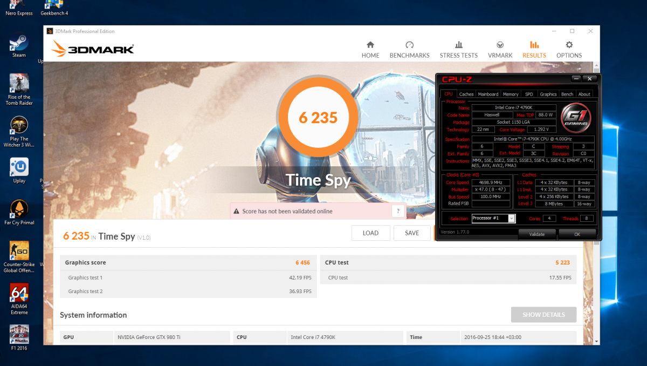Open the Memory tab in CPU-Z
Viewport: 647px width, 366px height.
click(x=511, y=94)
